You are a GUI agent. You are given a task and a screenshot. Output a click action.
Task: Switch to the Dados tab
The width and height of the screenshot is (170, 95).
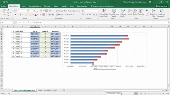pos(56,6)
